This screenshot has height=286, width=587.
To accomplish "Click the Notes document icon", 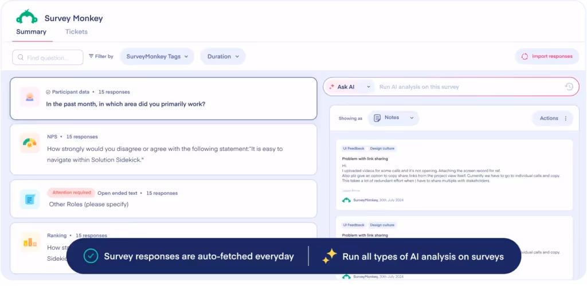I will 377,118.
